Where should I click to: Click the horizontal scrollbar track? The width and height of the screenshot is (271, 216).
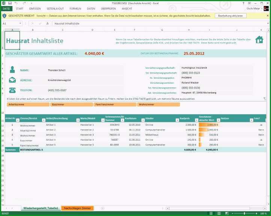216,208
